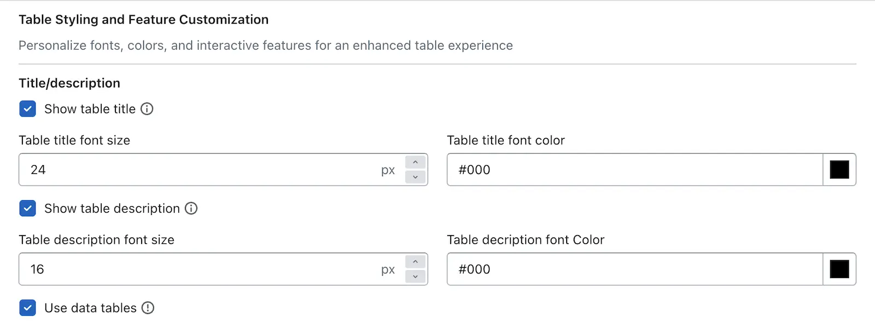The image size is (875, 328).
Task: Disable the Use data tables checkbox
Action: 27,308
